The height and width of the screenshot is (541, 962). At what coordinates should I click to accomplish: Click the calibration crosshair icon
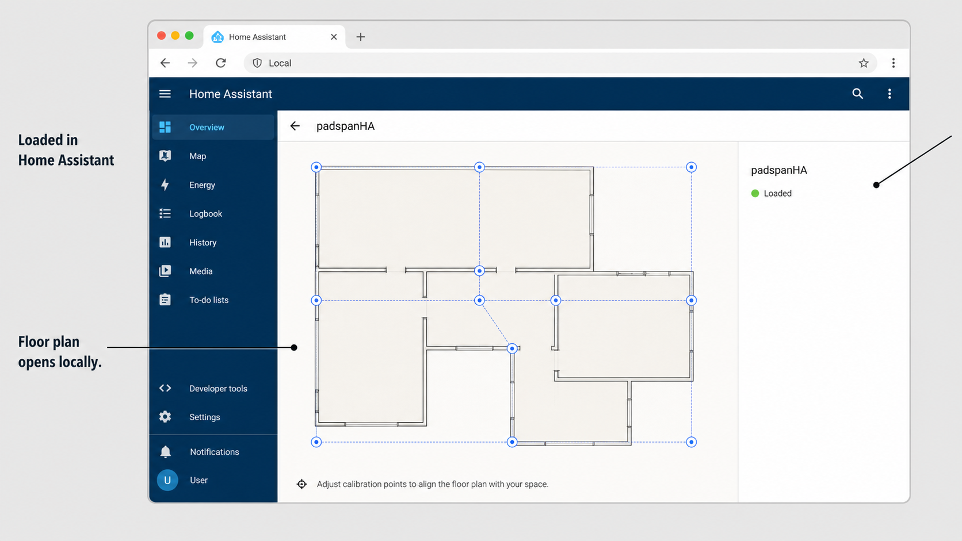tap(301, 484)
